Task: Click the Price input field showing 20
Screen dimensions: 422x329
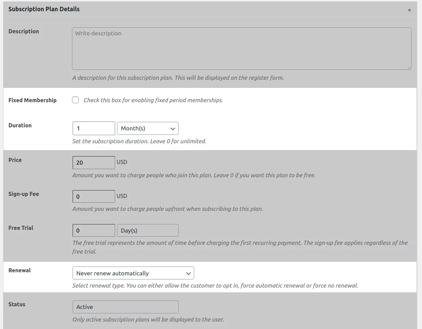Action: click(x=94, y=163)
